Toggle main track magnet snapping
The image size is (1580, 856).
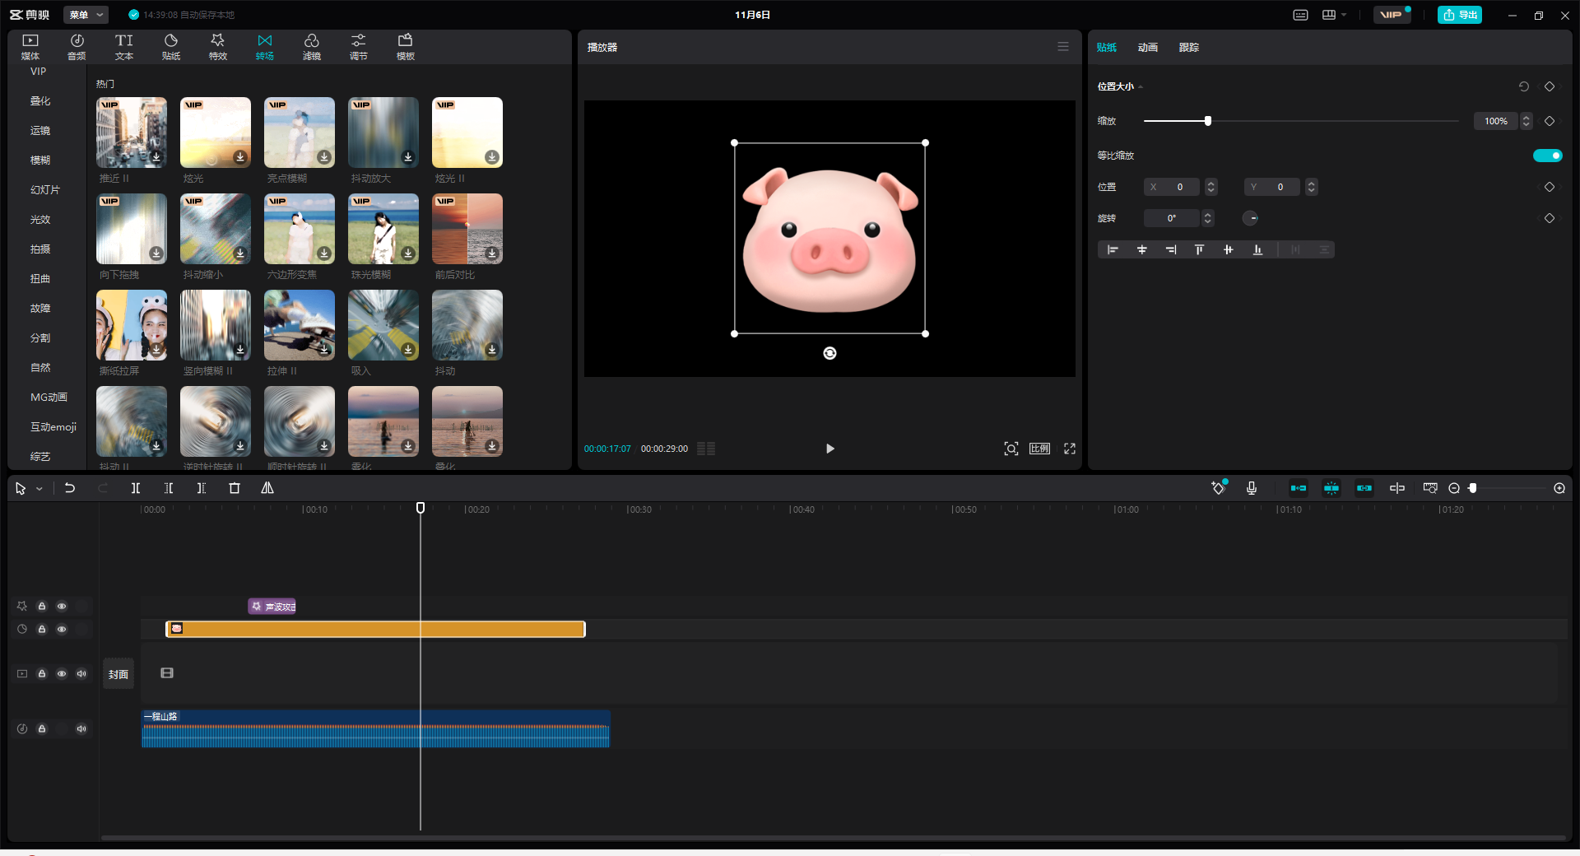click(1299, 488)
